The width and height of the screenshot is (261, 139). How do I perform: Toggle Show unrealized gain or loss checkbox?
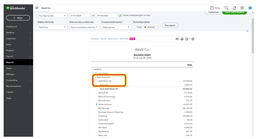(x=120, y=15)
